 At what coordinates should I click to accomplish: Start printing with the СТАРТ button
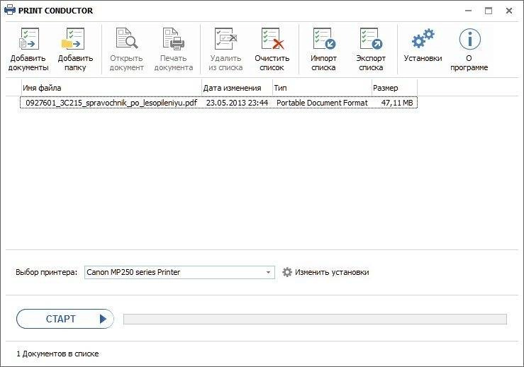click(x=65, y=319)
